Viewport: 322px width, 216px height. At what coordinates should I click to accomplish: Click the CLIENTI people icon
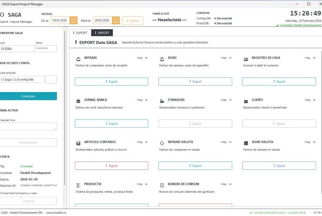pyautogui.click(x=246, y=101)
